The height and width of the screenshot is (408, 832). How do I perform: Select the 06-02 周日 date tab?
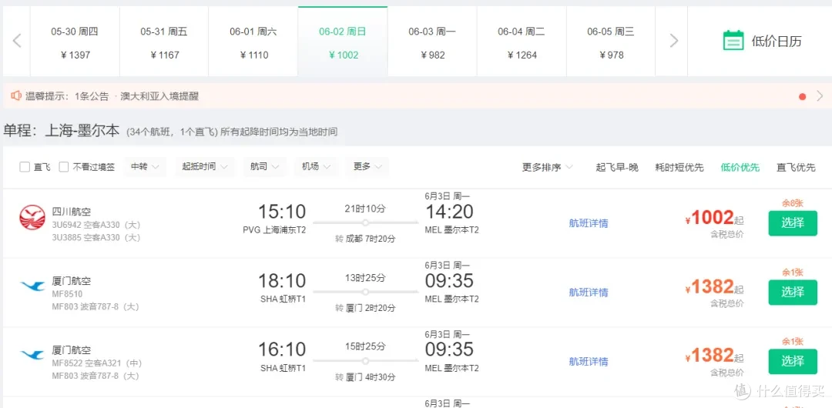click(x=343, y=42)
